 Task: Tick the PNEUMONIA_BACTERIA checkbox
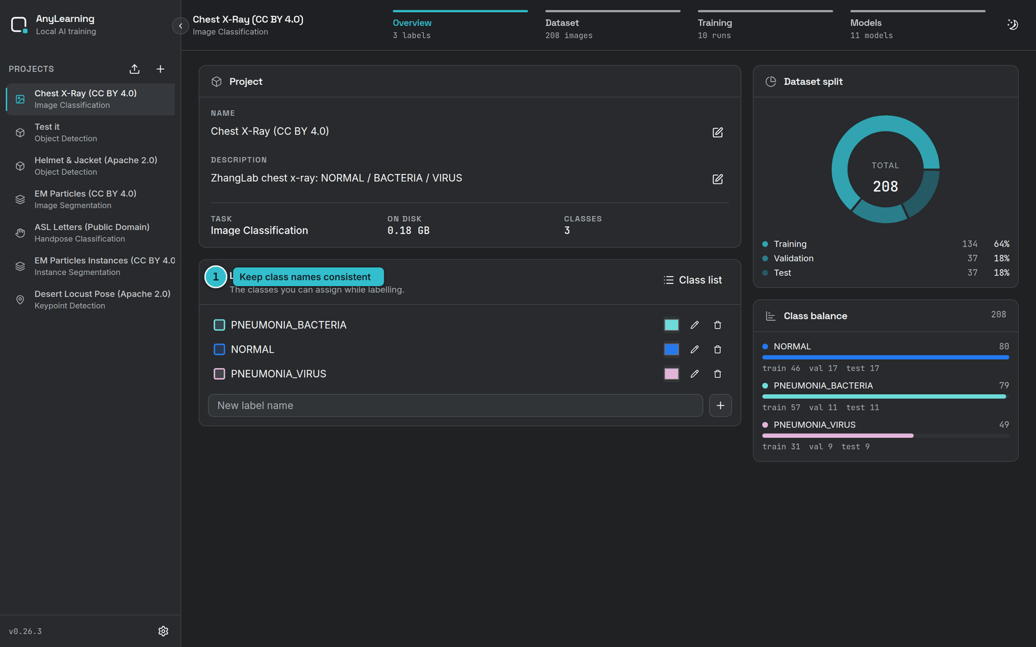click(220, 325)
